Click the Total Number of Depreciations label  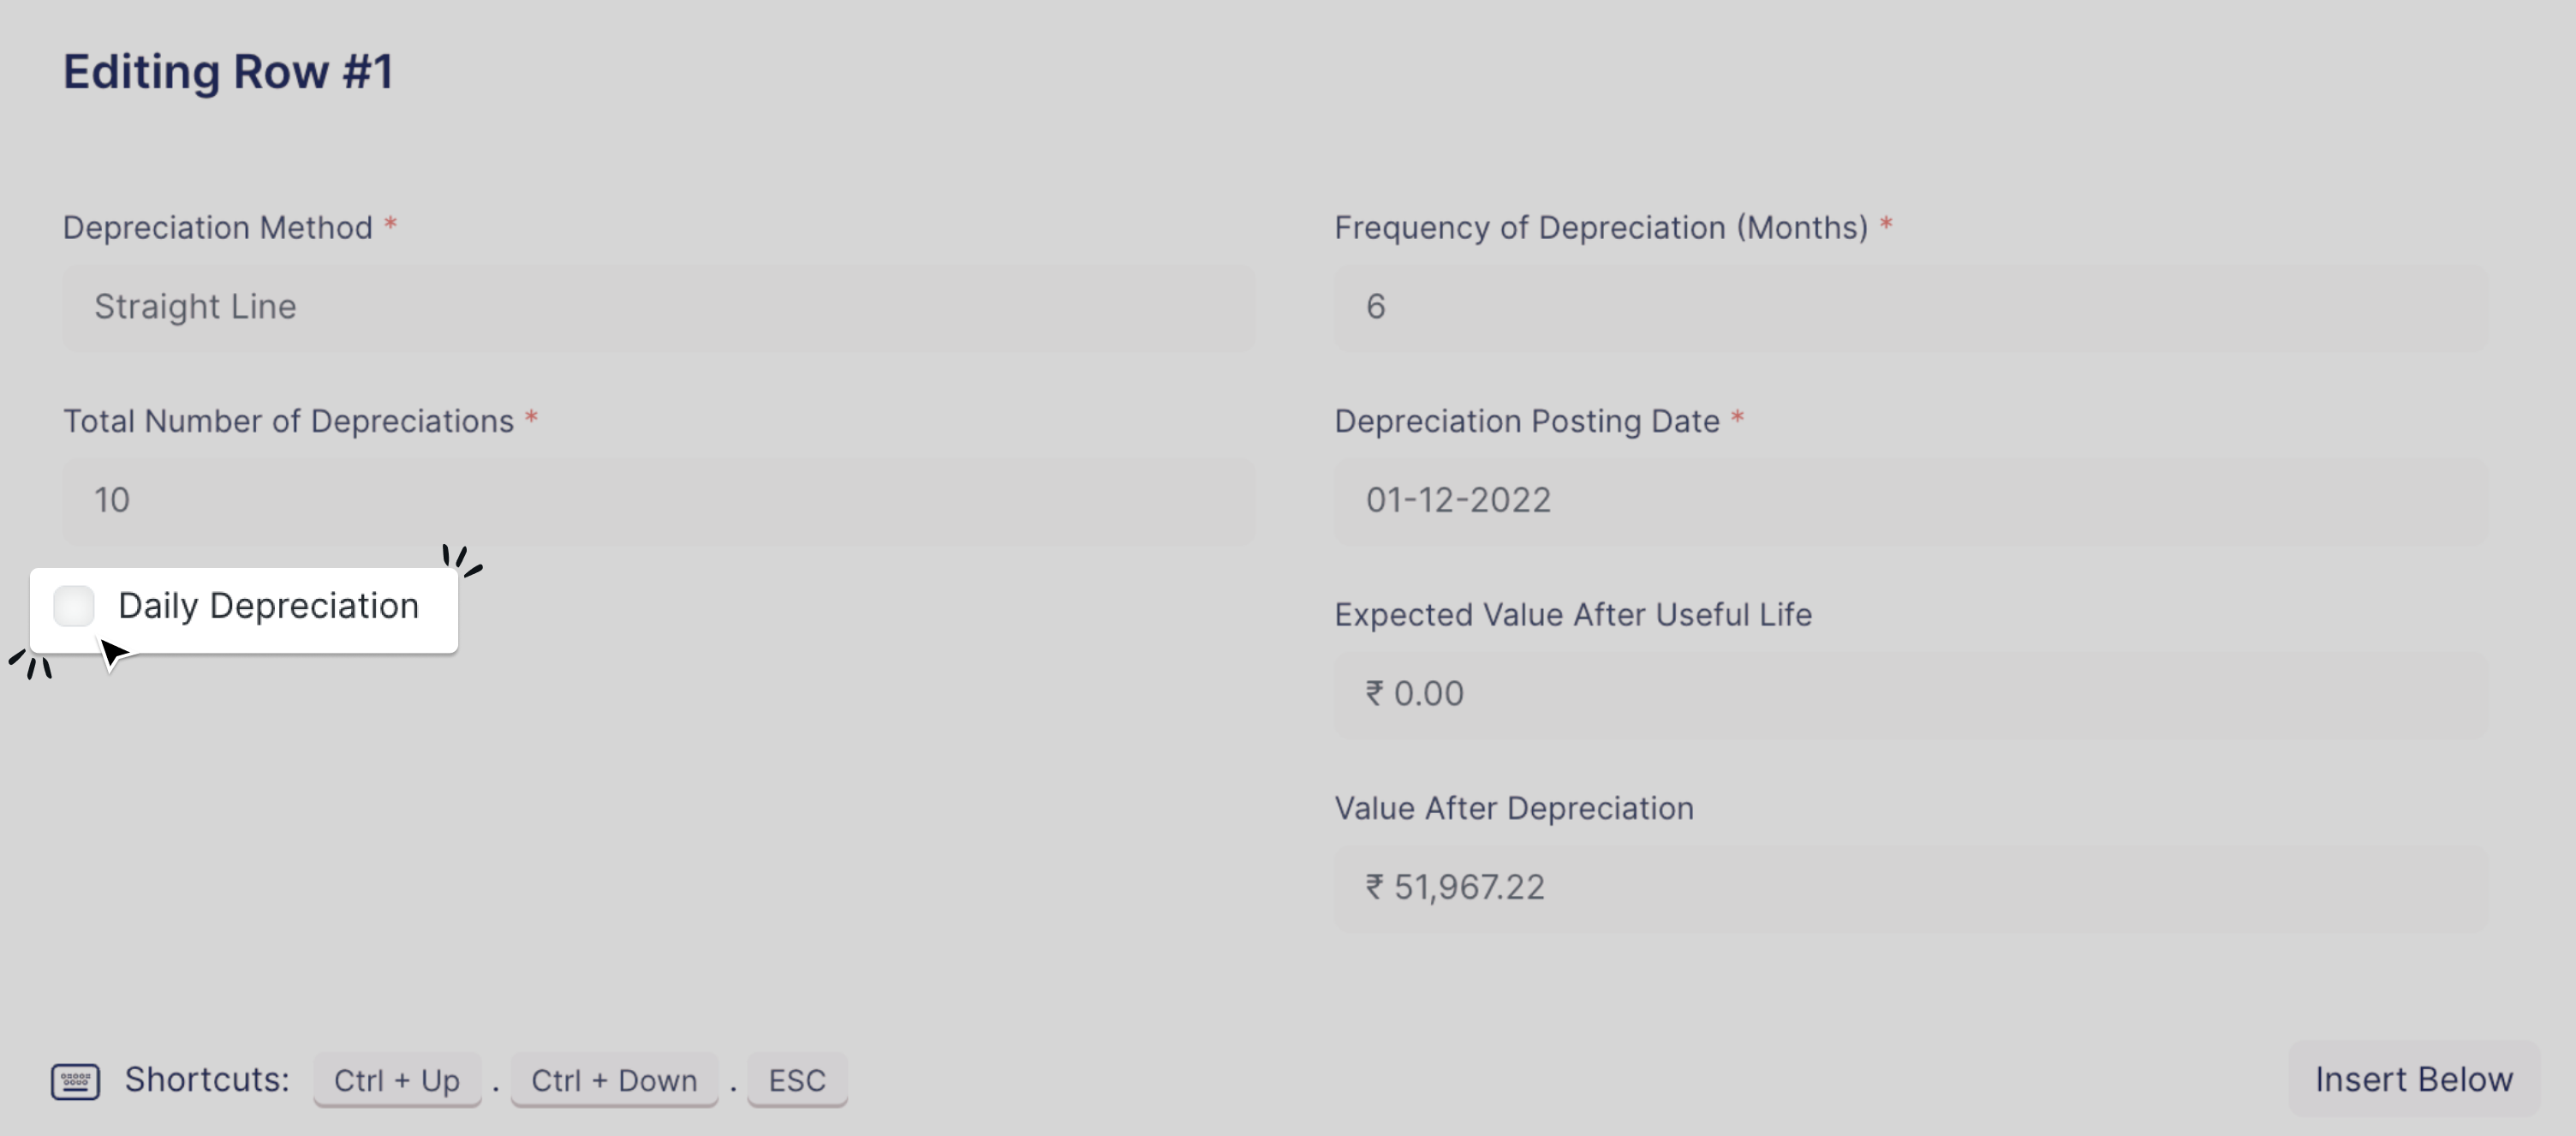click(x=288, y=422)
